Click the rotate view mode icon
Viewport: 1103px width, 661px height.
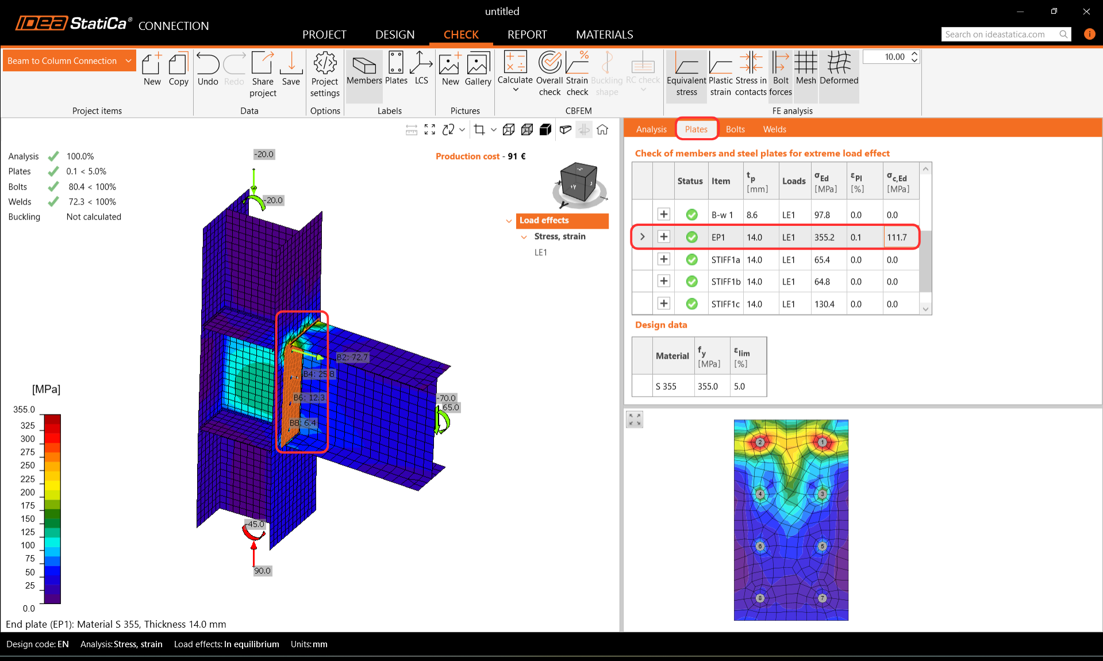coord(448,130)
